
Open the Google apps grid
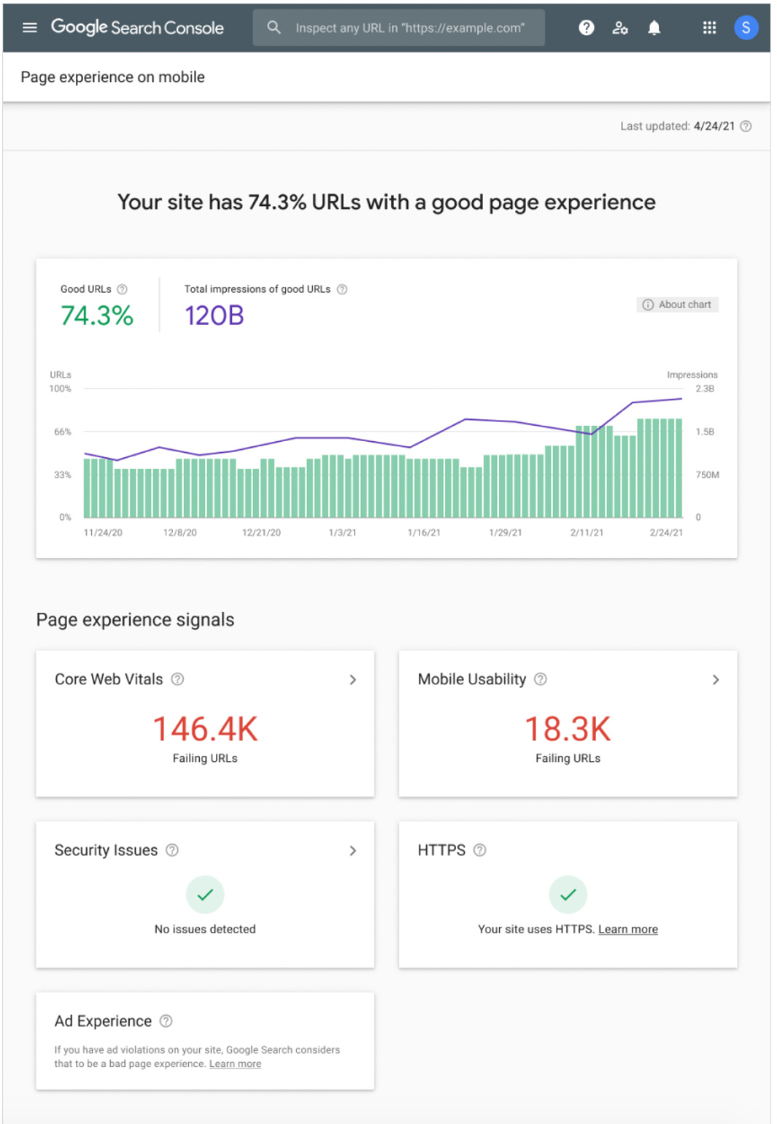[709, 27]
